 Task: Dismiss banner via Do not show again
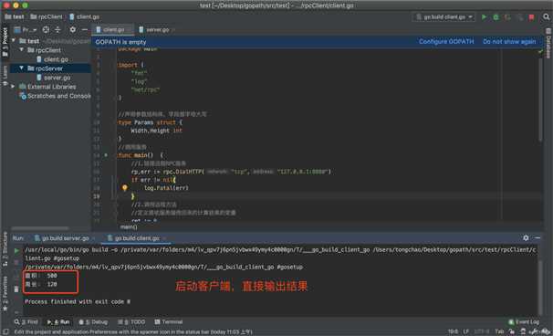509,42
